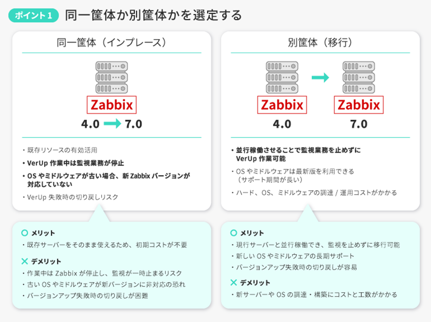
Task: Click the 7.0 version in in-place card
Action: [x=133, y=124]
